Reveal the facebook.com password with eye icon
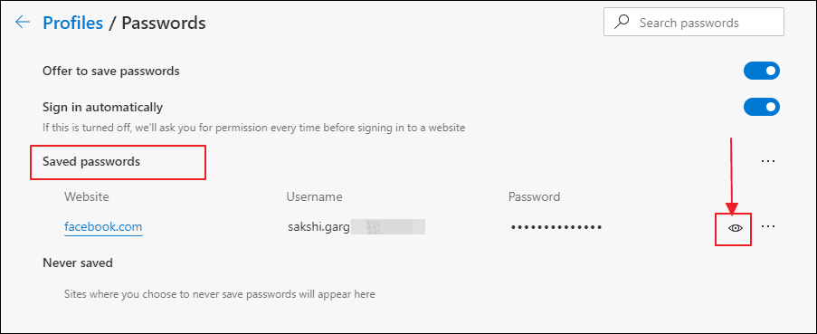 pos(736,228)
